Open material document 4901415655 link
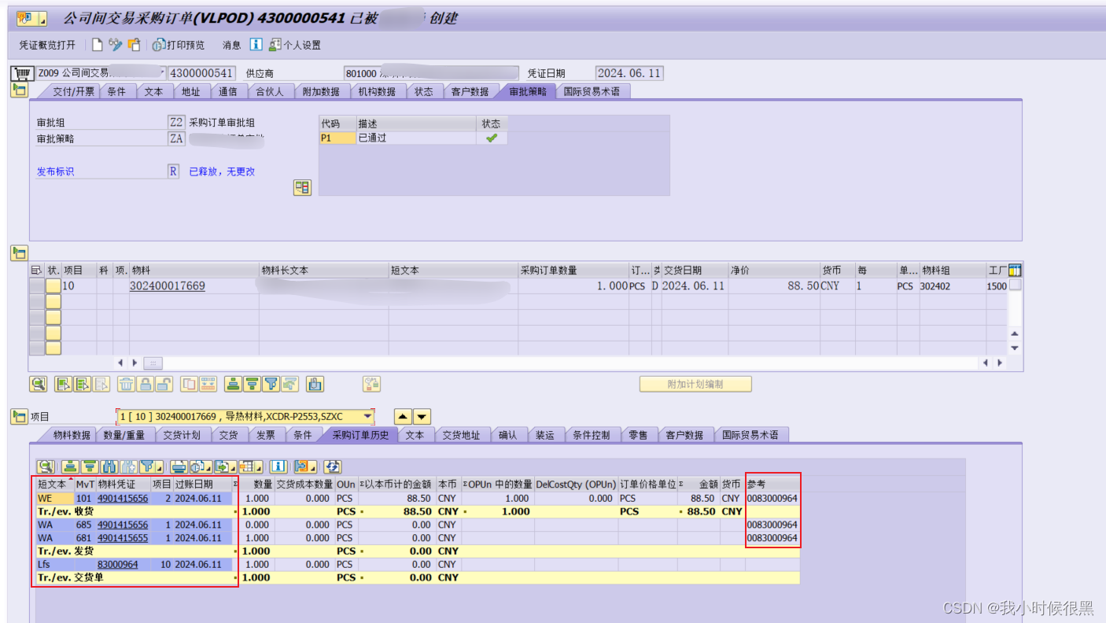Viewport: 1106px width, 623px height. (123, 538)
